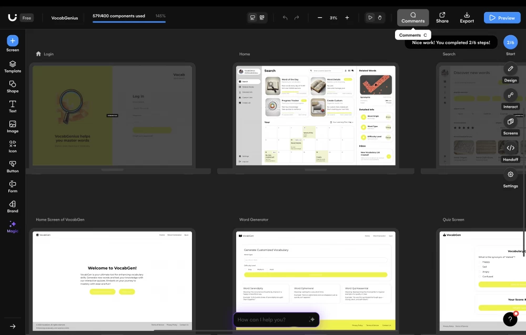Open the Export menu
526x335 pixels.
pos(467,17)
